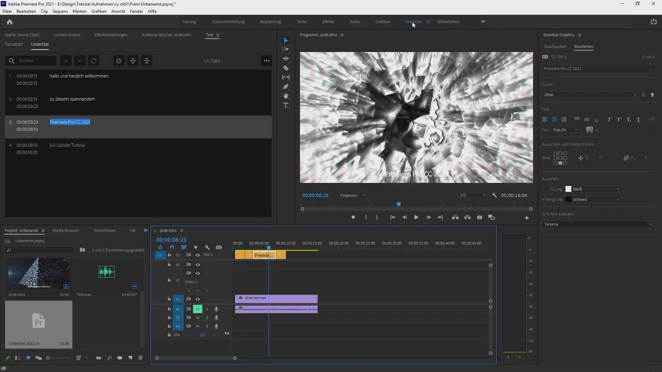The width and height of the screenshot is (662, 372).
Task: Switch to the Farbe workspace
Action: click(302, 22)
